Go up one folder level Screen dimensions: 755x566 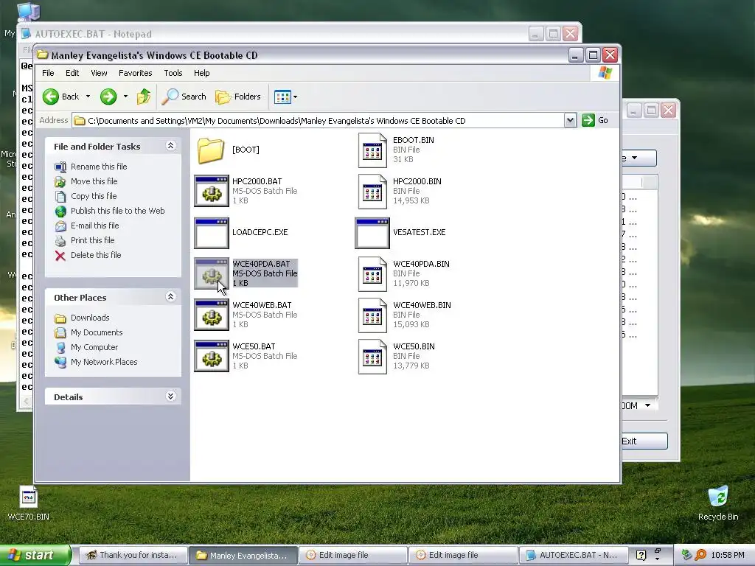(144, 97)
